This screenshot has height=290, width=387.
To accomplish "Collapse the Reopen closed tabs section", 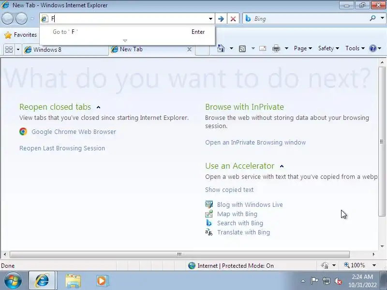I will (99, 107).
